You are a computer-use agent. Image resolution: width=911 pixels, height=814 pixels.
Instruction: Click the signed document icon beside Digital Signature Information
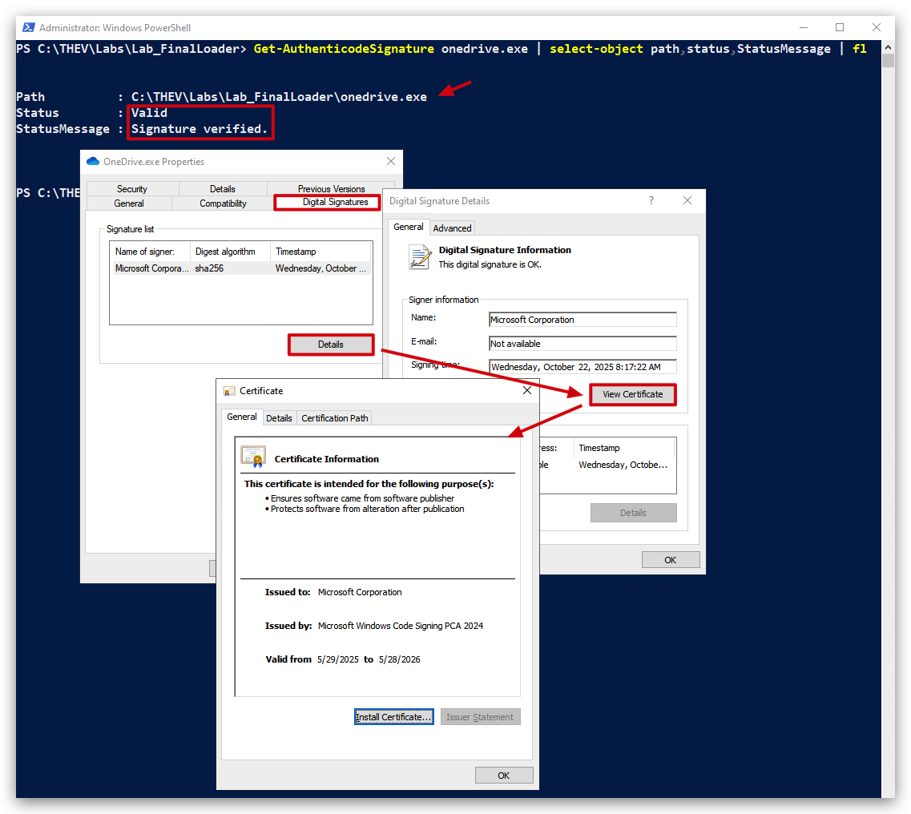(420, 257)
